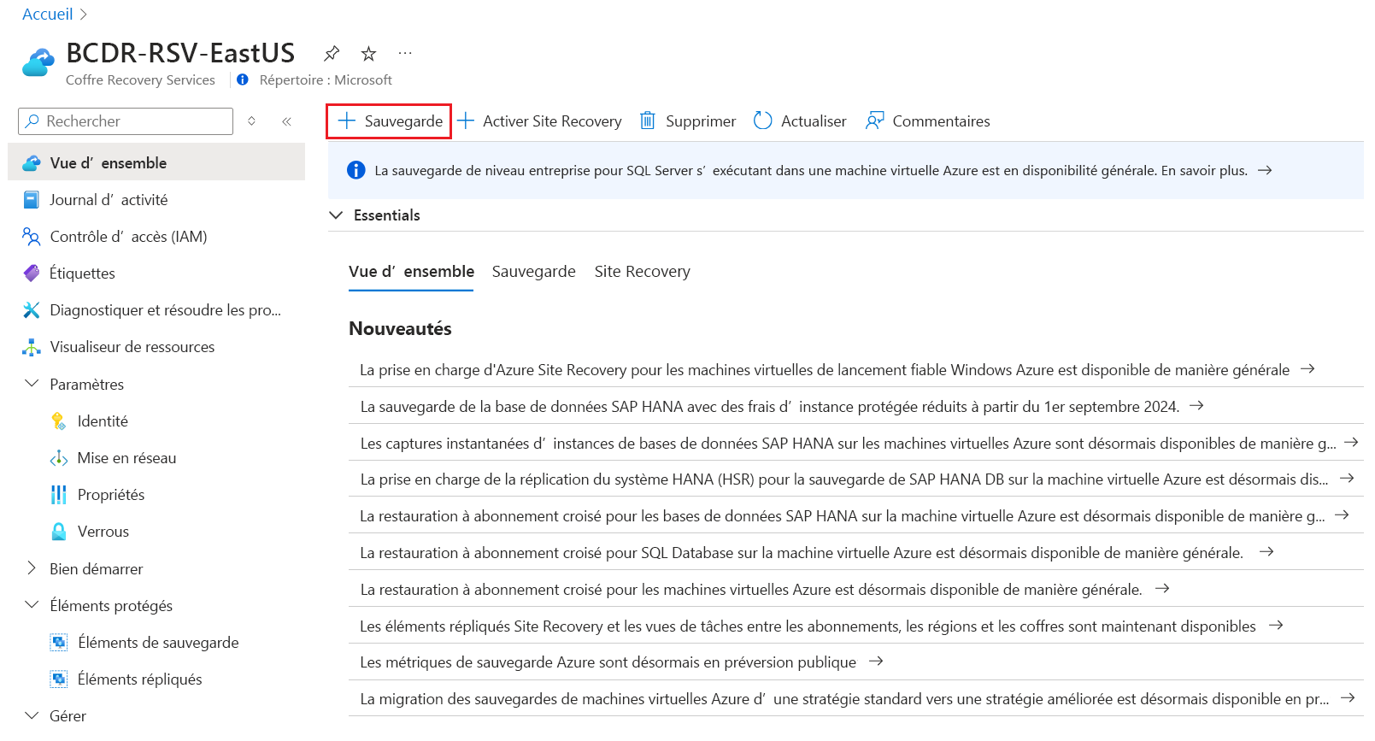Click the Rechercher search field
This screenshot has height=741, width=1375.
[126, 121]
